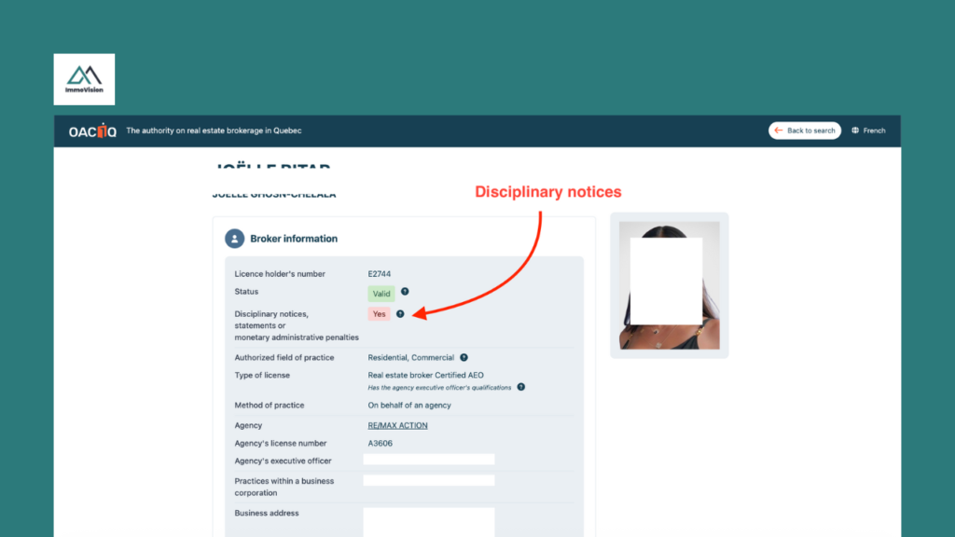
Task: Click the red Disciplinary notices annotation label
Action: tap(547, 192)
